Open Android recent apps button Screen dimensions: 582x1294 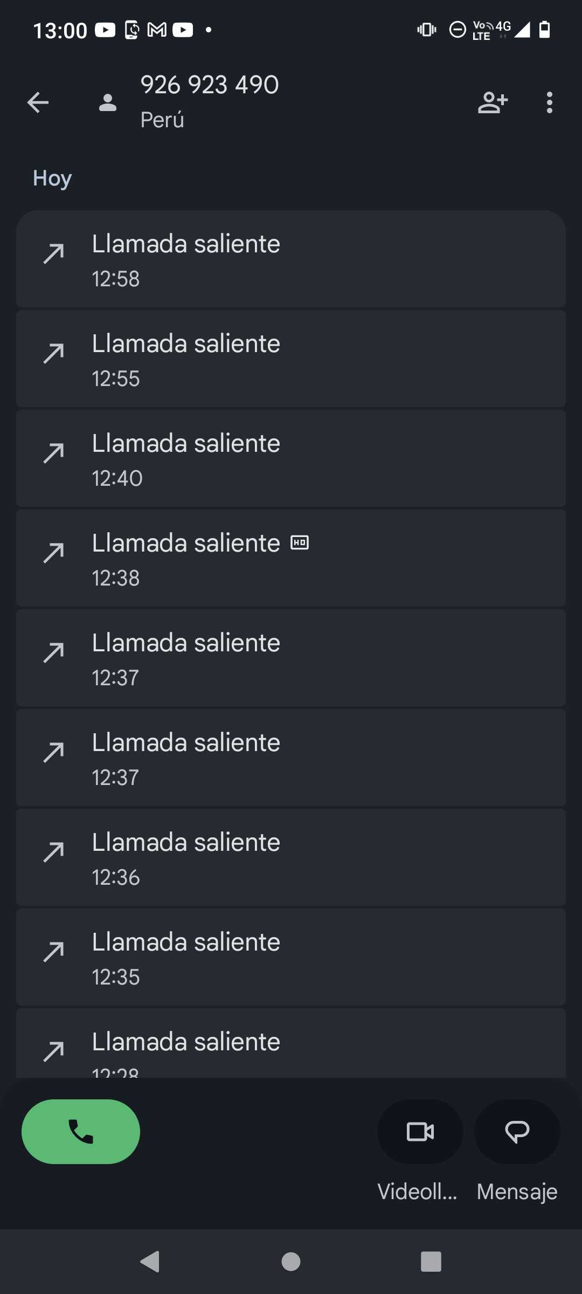[431, 1262]
